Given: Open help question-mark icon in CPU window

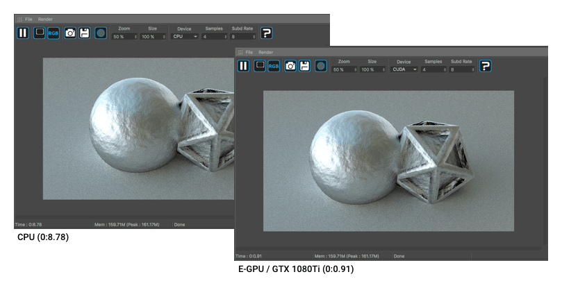Looking at the screenshot, I should 266,33.
